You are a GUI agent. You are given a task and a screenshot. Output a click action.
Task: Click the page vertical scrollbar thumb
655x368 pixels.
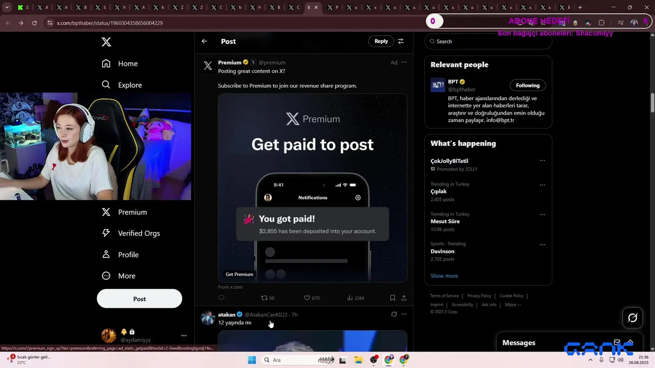(x=652, y=103)
